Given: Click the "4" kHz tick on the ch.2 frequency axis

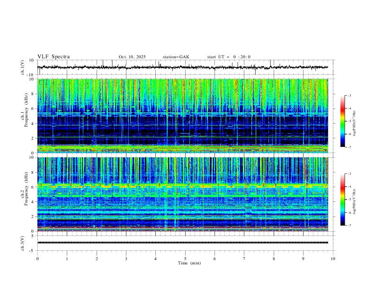Looking at the screenshot, I should pos(33,202).
